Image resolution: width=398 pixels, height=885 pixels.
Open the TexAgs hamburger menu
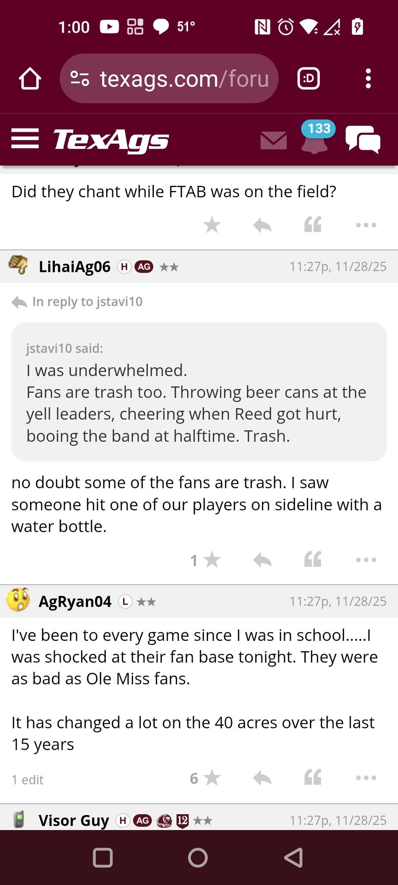tap(25, 139)
